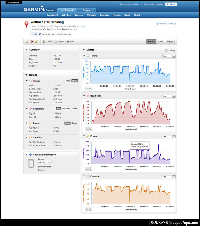Click the Garmin.com tab at top left

(x=14, y=2)
